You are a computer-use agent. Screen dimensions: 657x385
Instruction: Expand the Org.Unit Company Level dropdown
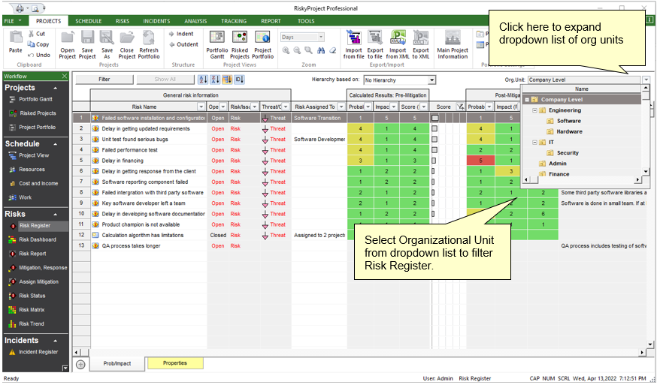pyautogui.click(x=646, y=80)
